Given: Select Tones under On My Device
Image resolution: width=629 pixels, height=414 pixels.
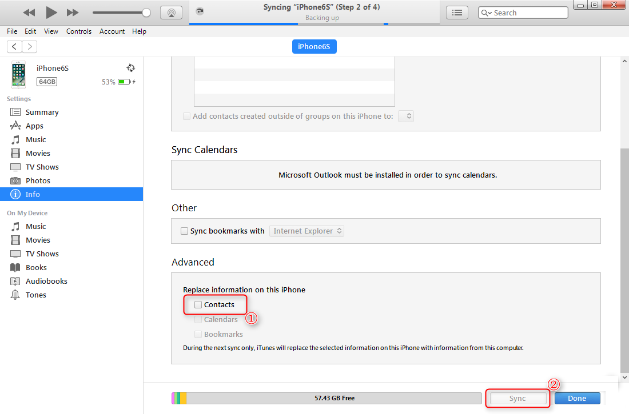Looking at the screenshot, I should point(35,294).
